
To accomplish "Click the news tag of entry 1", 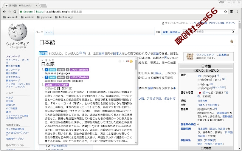I will click(53, 69).
